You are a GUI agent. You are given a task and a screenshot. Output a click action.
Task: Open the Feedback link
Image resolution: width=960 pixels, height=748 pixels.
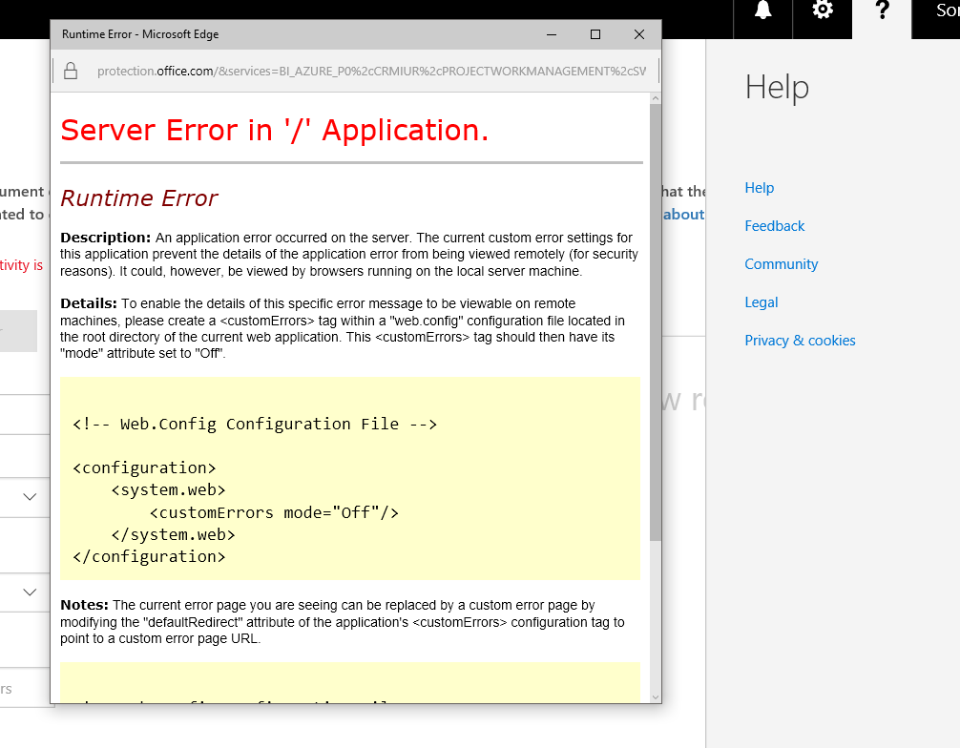tap(775, 226)
